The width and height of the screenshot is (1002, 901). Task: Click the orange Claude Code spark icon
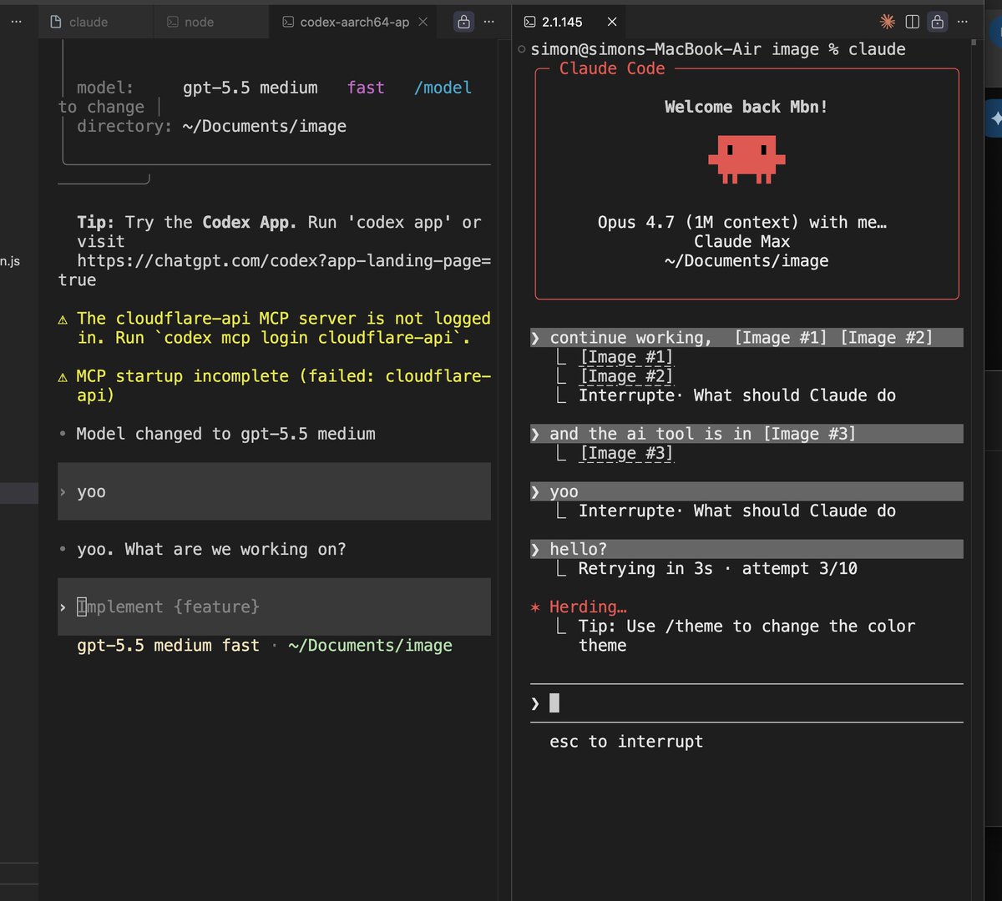point(888,22)
